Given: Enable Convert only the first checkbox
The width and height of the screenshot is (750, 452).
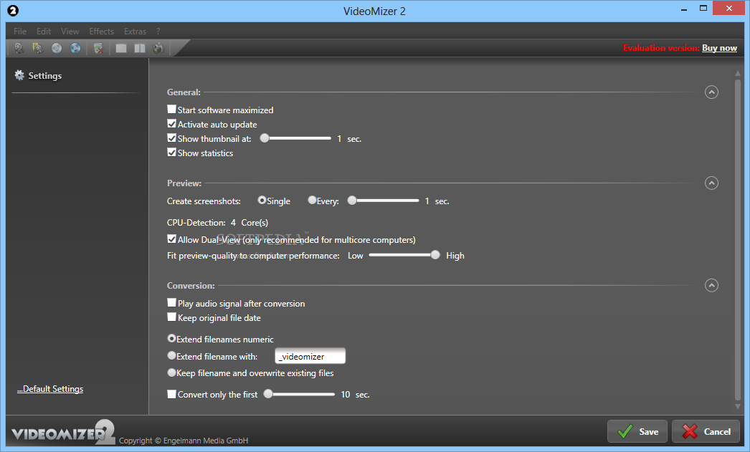Looking at the screenshot, I should (171, 394).
